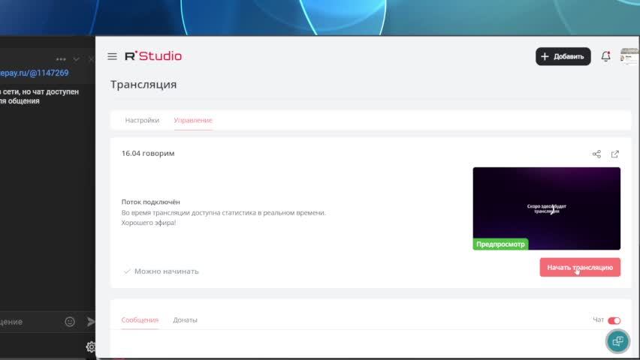Toggle the Чат switch off
Image resolution: width=640 pixels, height=360 pixels.
click(x=614, y=320)
